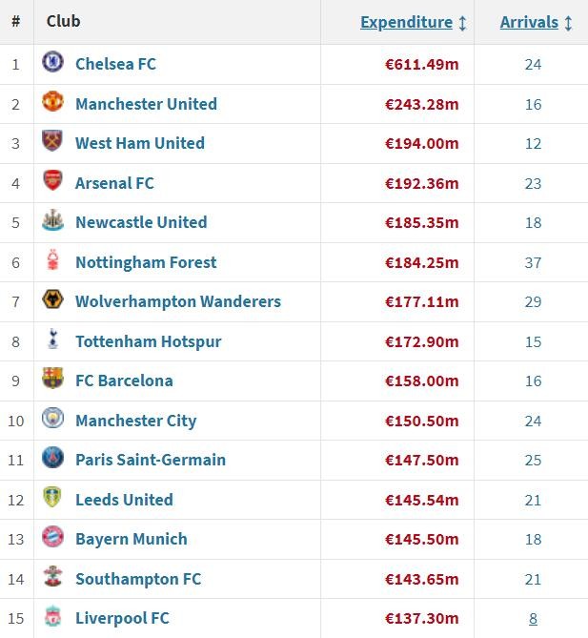Open the Liverpool FC club link
Screen dimensions: 588x638
point(122,618)
